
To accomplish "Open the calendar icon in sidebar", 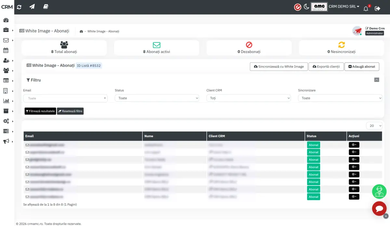I will pos(6,51).
